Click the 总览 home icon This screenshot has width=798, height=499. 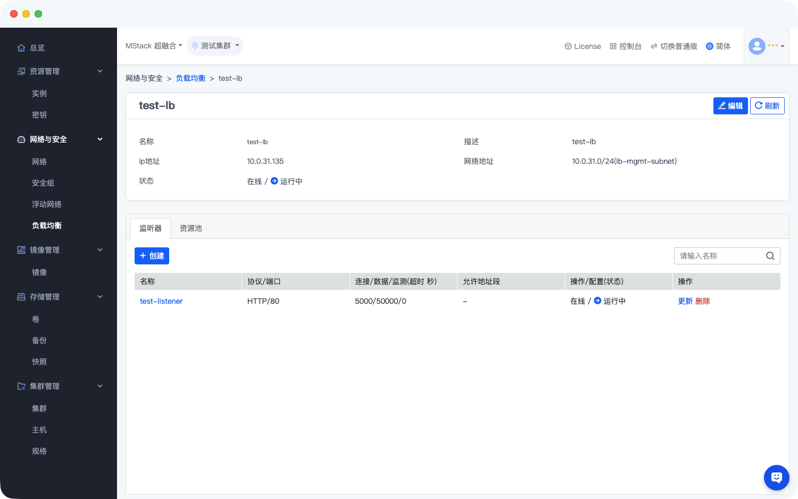tap(21, 48)
